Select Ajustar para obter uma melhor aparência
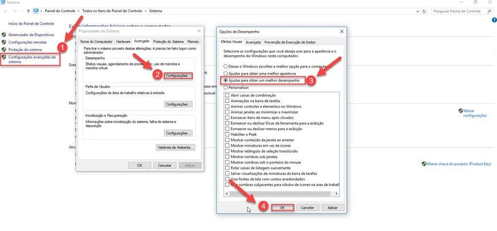 click(x=225, y=73)
